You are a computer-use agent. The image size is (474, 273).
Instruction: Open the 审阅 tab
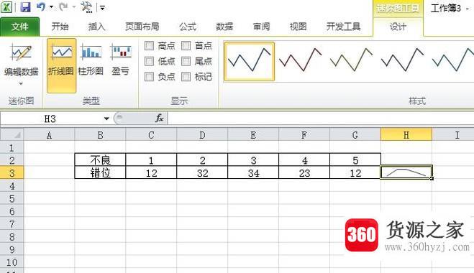point(262,27)
